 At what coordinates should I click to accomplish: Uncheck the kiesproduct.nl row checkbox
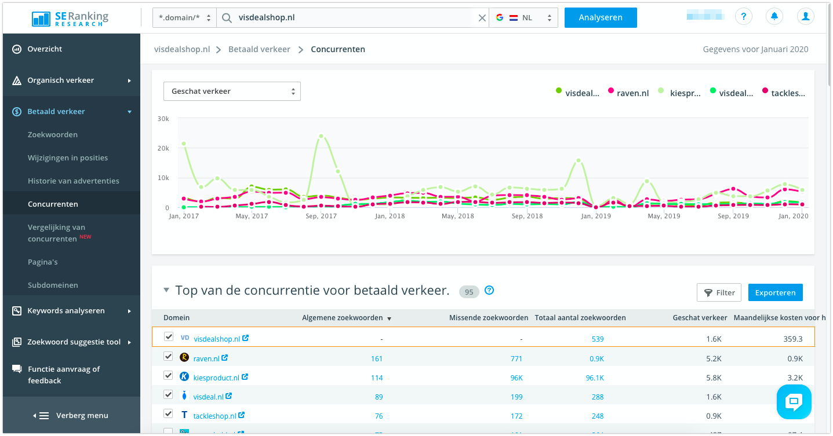pos(169,376)
